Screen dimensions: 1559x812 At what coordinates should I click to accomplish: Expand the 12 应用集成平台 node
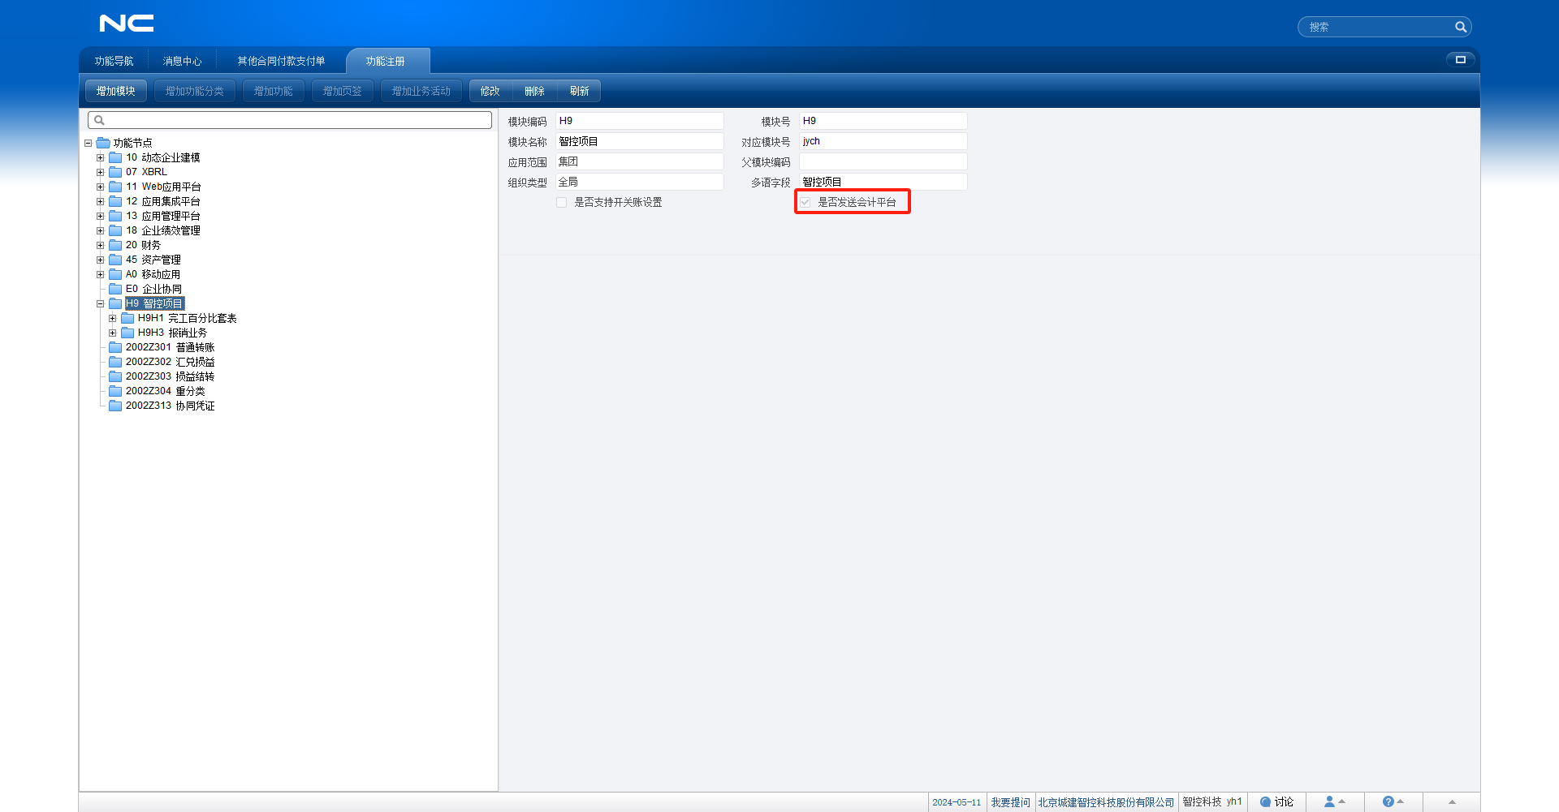click(x=101, y=201)
